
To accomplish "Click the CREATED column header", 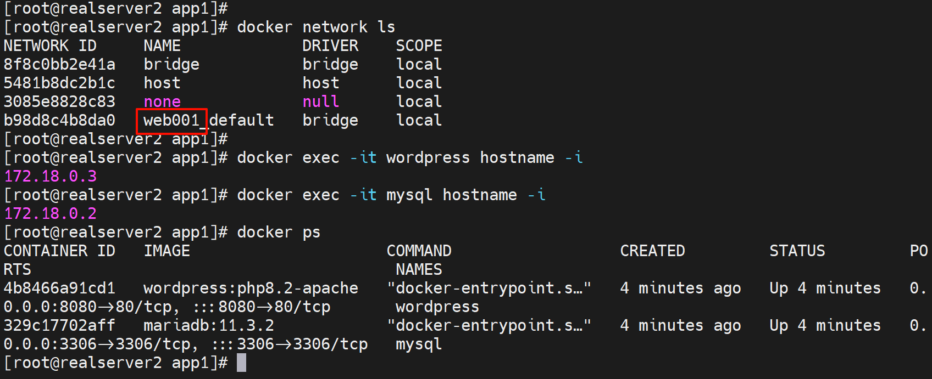I will pos(652,251).
